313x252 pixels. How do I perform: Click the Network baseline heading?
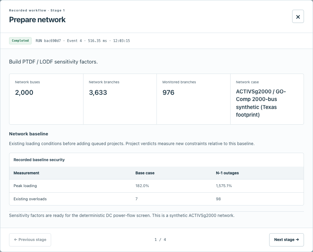(x=29, y=134)
